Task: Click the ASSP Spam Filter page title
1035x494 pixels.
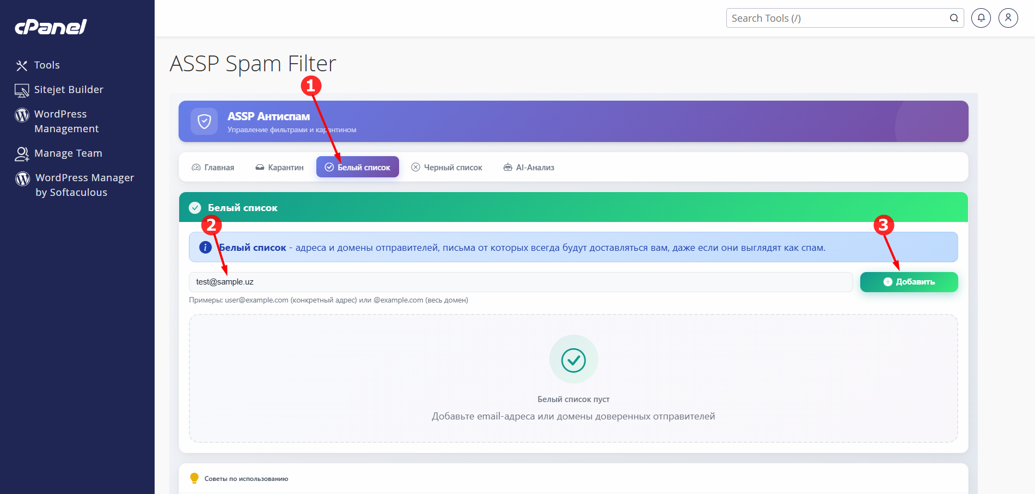Action: click(x=253, y=64)
